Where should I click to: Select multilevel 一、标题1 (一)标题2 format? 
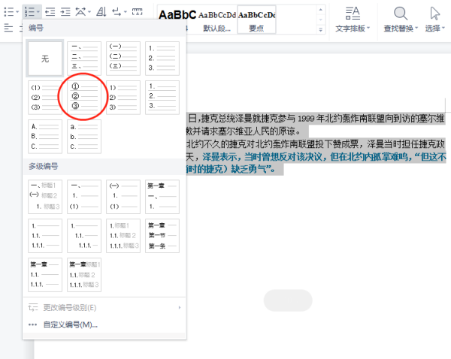[45, 197]
